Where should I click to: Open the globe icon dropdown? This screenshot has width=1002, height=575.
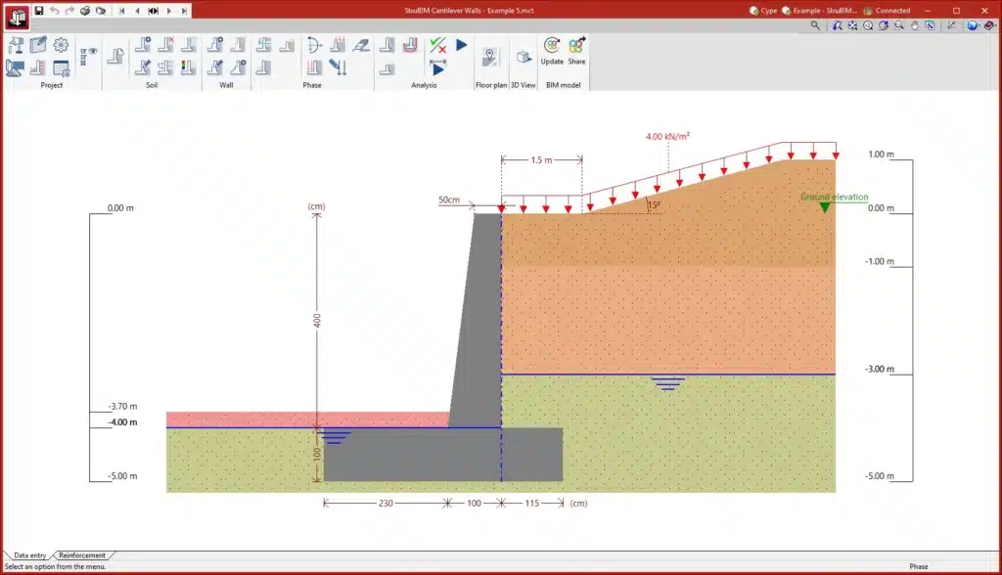(973, 25)
